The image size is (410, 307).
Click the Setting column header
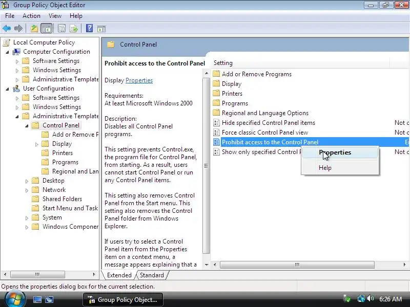tap(300, 63)
